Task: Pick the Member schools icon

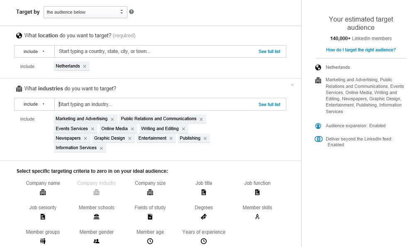Action: click(97, 217)
